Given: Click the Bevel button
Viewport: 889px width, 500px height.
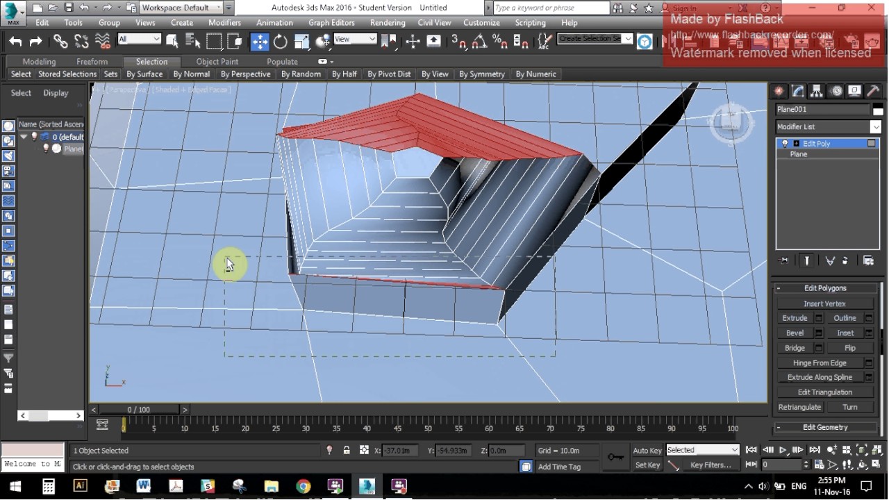Looking at the screenshot, I should point(795,333).
